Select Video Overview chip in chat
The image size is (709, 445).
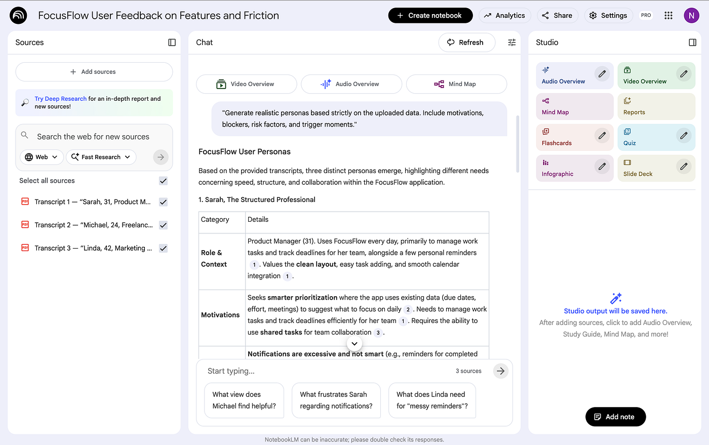pyautogui.click(x=246, y=84)
